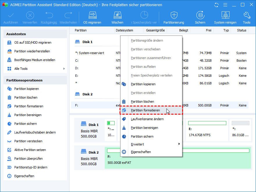
Task: Click the 86.01GB unallocated block on Disk 1
Action: (240, 130)
